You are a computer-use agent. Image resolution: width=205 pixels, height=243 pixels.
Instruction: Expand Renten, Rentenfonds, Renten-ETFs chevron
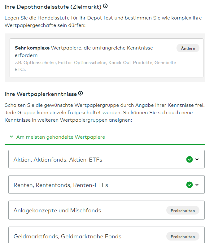(x=197, y=185)
